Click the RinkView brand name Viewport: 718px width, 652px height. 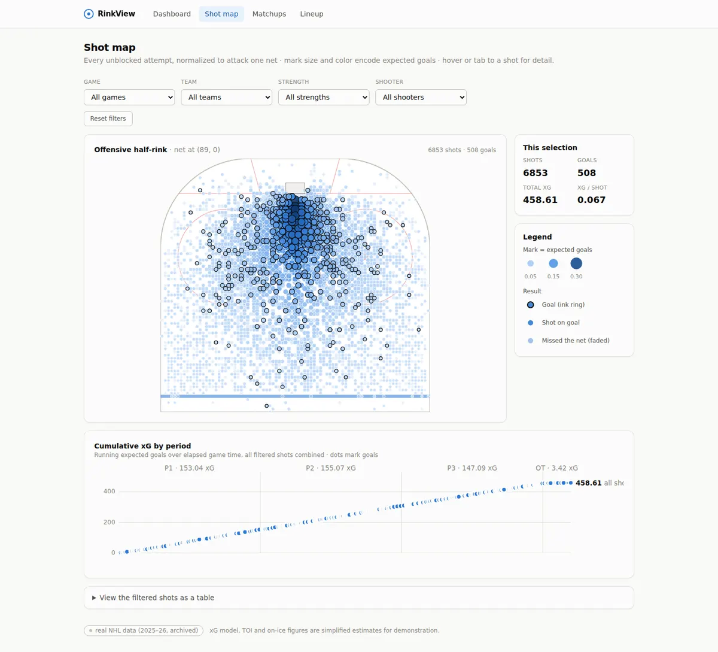pyautogui.click(x=117, y=14)
